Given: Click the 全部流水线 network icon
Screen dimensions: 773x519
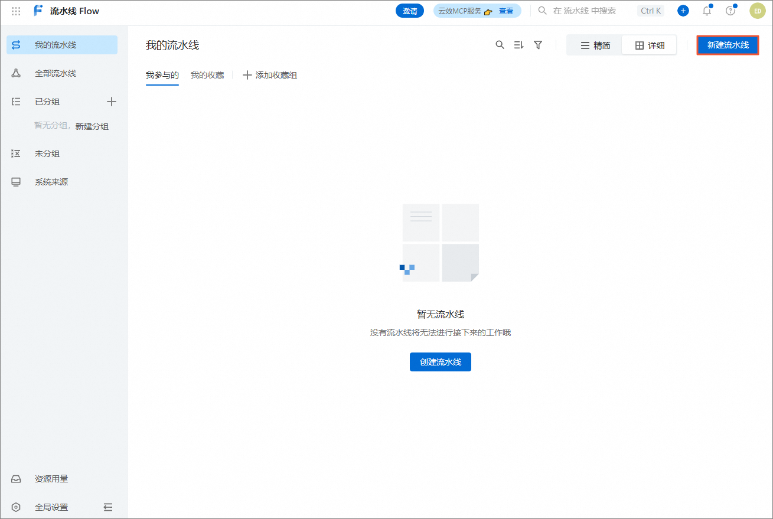Looking at the screenshot, I should click(x=16, y=73).
